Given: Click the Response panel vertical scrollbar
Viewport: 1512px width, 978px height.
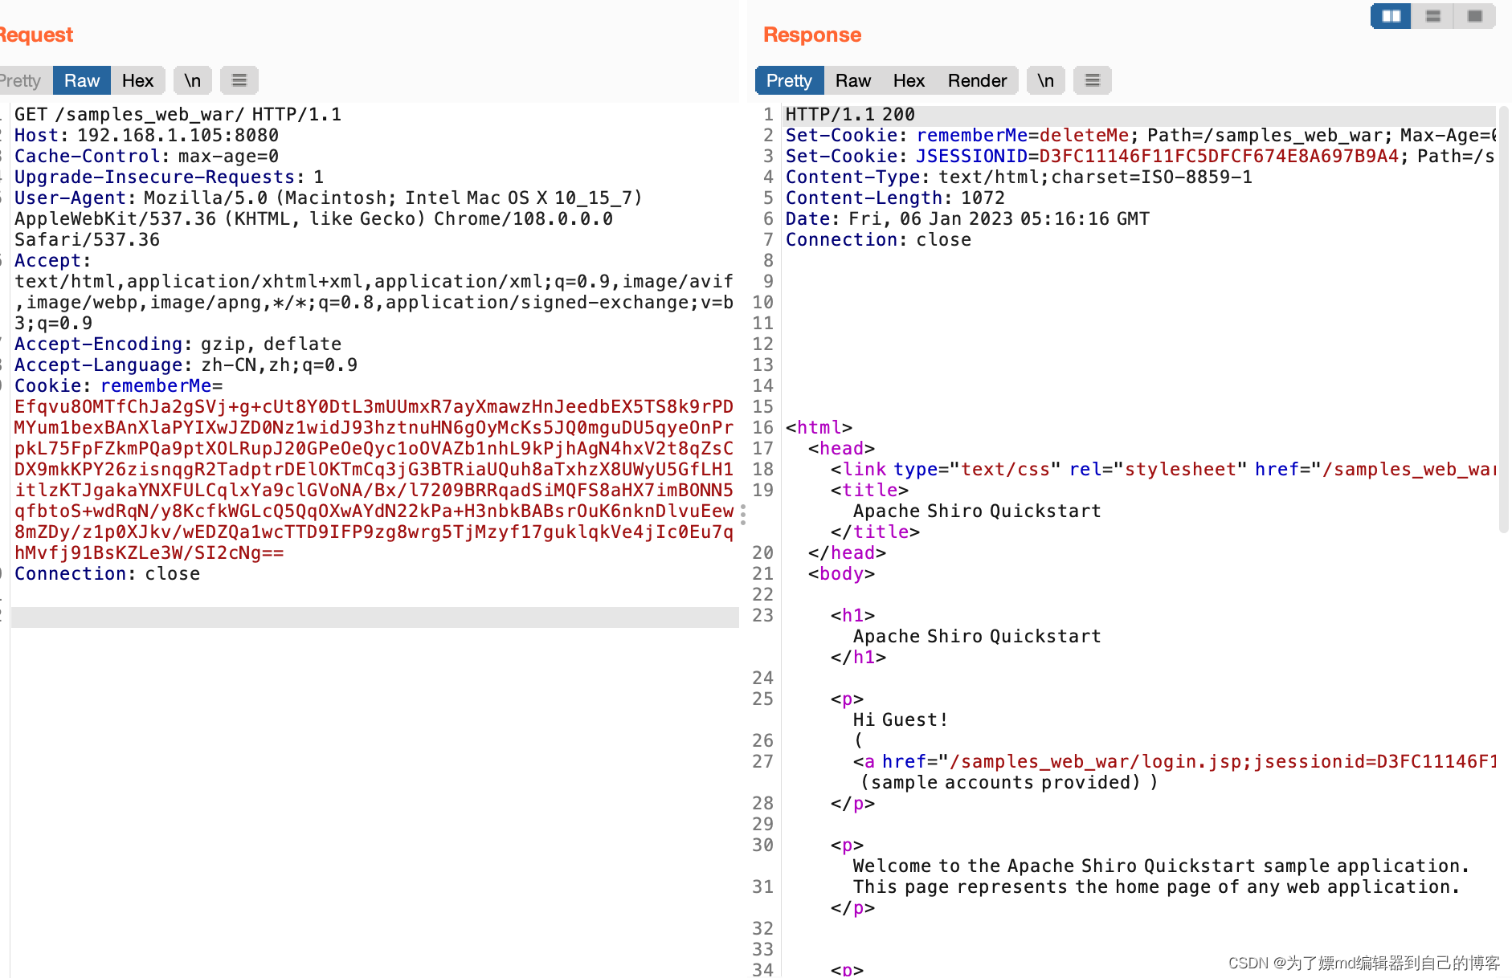Looking at the screenshot, I should pos(1503,320).
